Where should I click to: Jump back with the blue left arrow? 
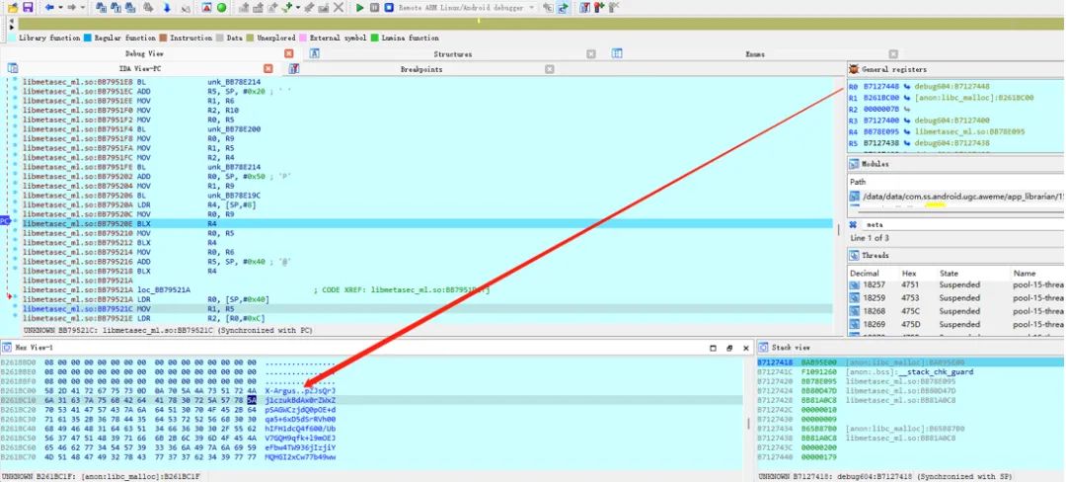coord(49,8)
